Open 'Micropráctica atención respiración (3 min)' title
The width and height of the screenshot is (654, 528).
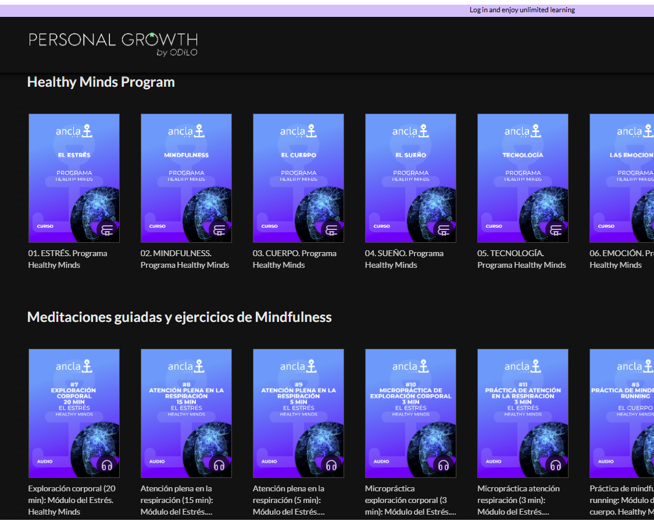click(x=519, y=500)
